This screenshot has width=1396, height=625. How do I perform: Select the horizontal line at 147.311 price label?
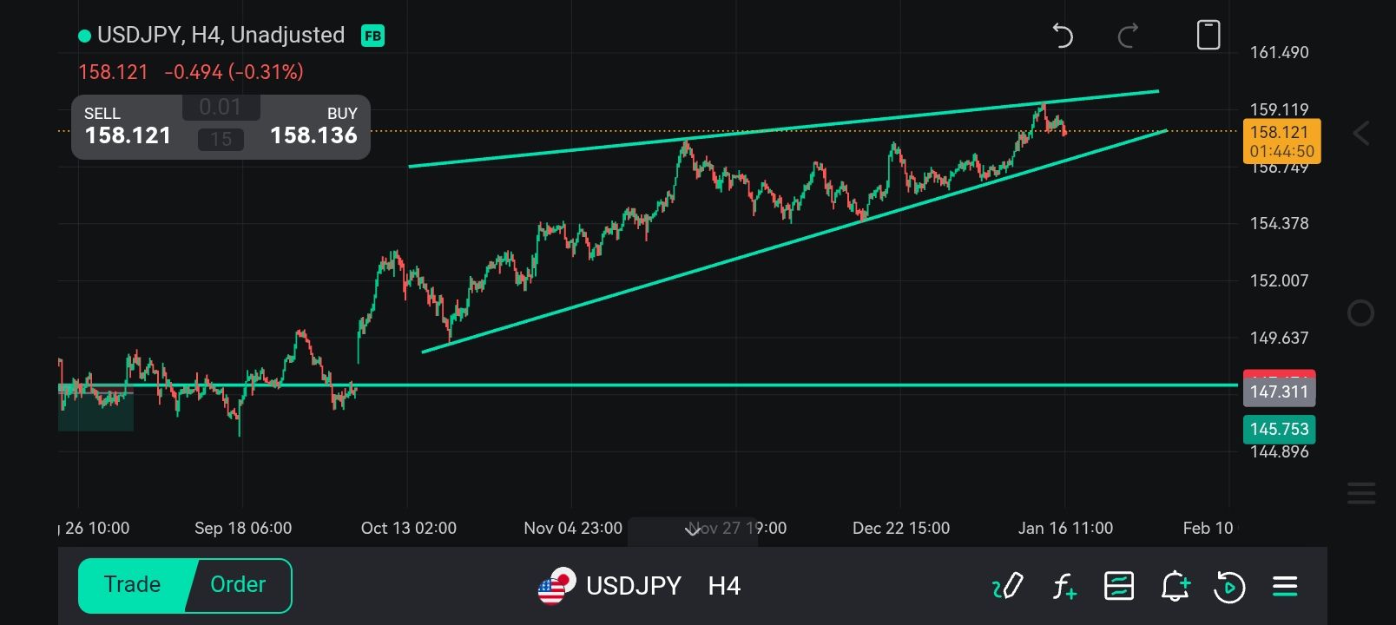pyautogui.click(x=1279, y=391)
